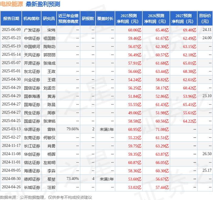213x200 pixels.
Task: Click analyst name 刘孟峦
Action: [x=49, y=88]
